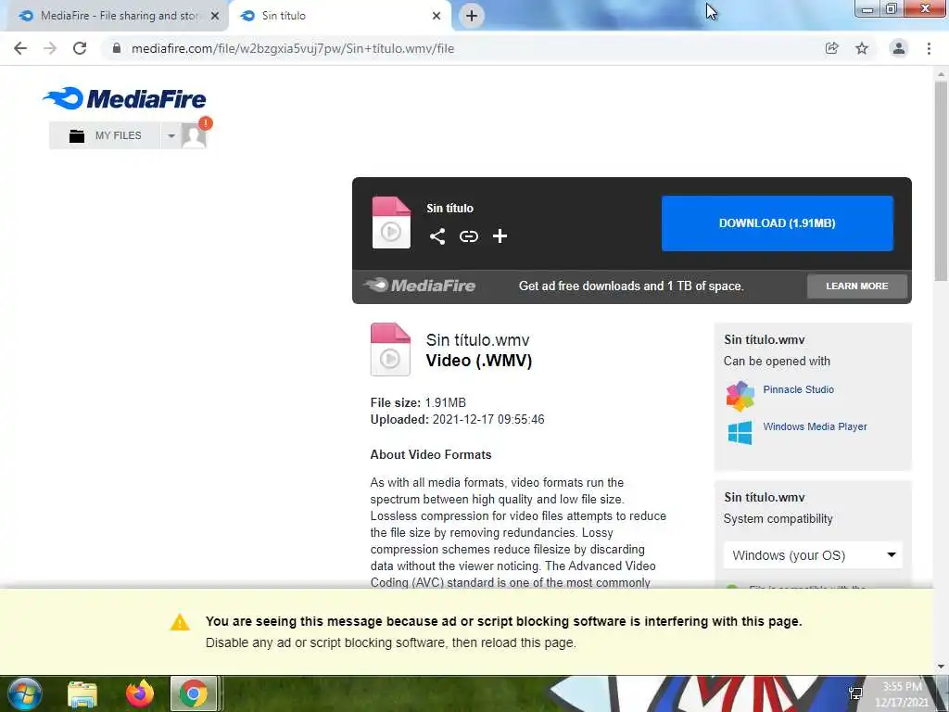Viewport: 949px width, 712px height.
Task: Add file with the plus icon
Action: pyautogui.click(x=500, y=236)
